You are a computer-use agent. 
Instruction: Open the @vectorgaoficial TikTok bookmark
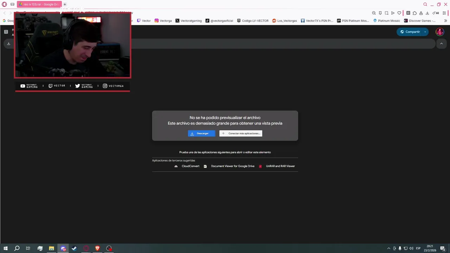pyautogui.click(x=219, y=21)
